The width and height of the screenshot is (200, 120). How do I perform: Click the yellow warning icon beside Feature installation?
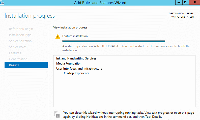coord(58,37)
